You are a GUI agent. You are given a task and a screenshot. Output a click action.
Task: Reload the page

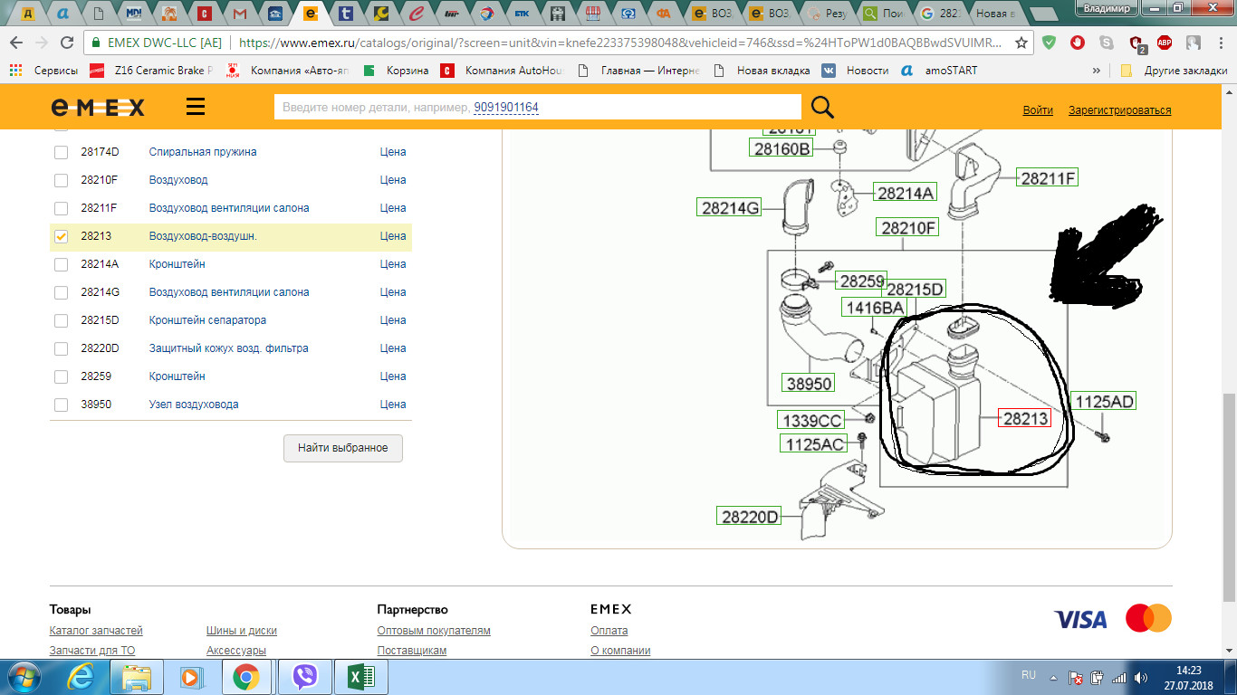pos(67,43)
